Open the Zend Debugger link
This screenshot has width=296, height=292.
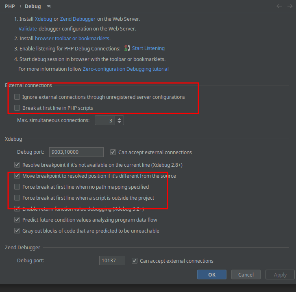pos(78,19)
